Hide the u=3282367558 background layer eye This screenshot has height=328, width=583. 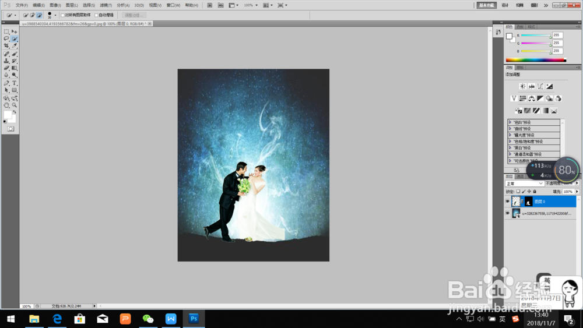pyautogui.click(x=508, y=213)
